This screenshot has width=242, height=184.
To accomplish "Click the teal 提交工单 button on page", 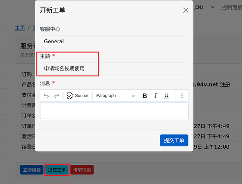I will click(57, 170).
